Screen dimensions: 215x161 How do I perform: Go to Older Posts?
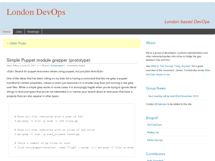coord(17,43)
